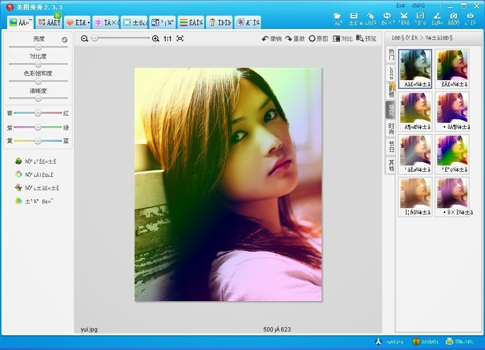Reset adjustments with icon beside 亮度
Viewport: 485px width, 350px height.
coord(64,40)
